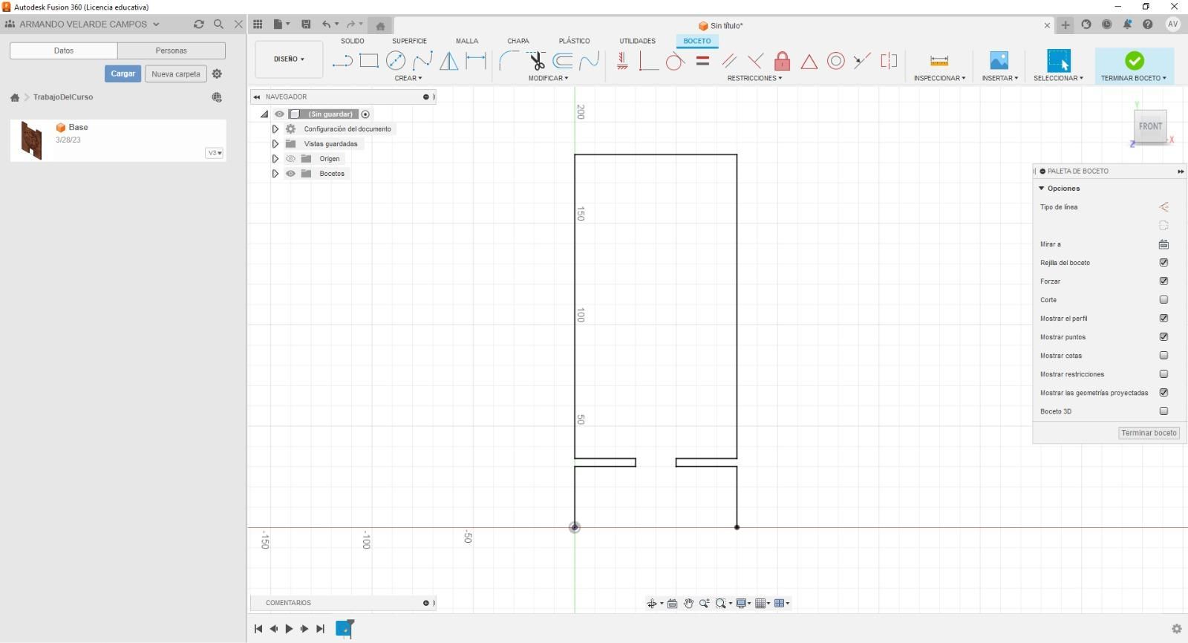Collapse the Opciones section

1042,189
